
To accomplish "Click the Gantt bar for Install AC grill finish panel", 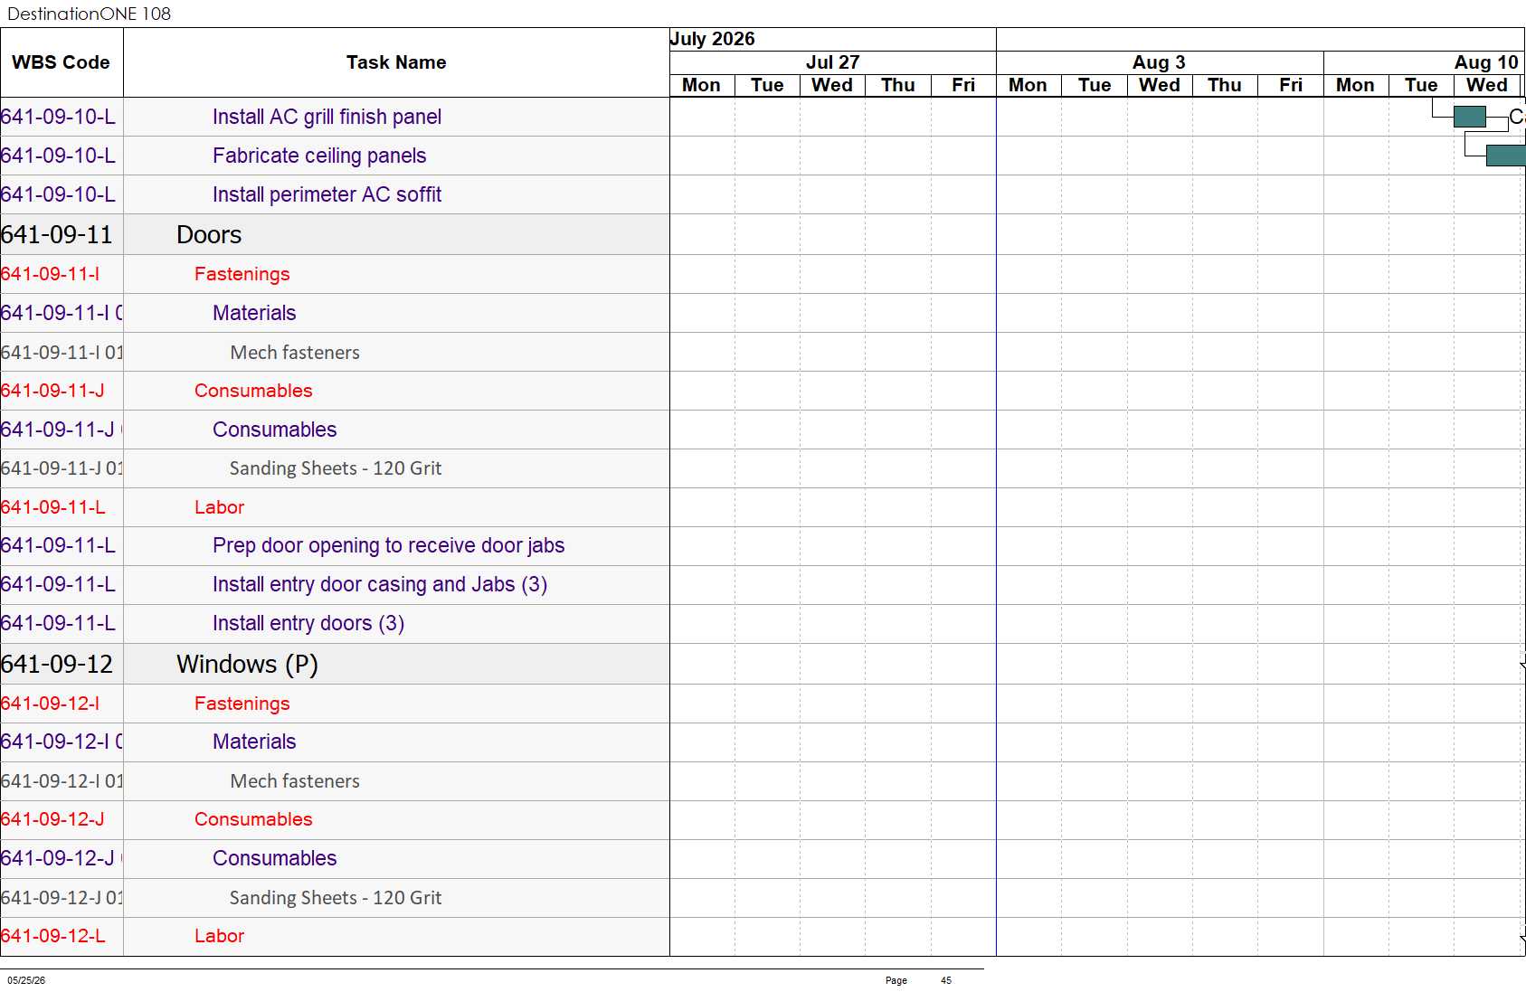I will pyautogui.click(x=1470, y=117).
